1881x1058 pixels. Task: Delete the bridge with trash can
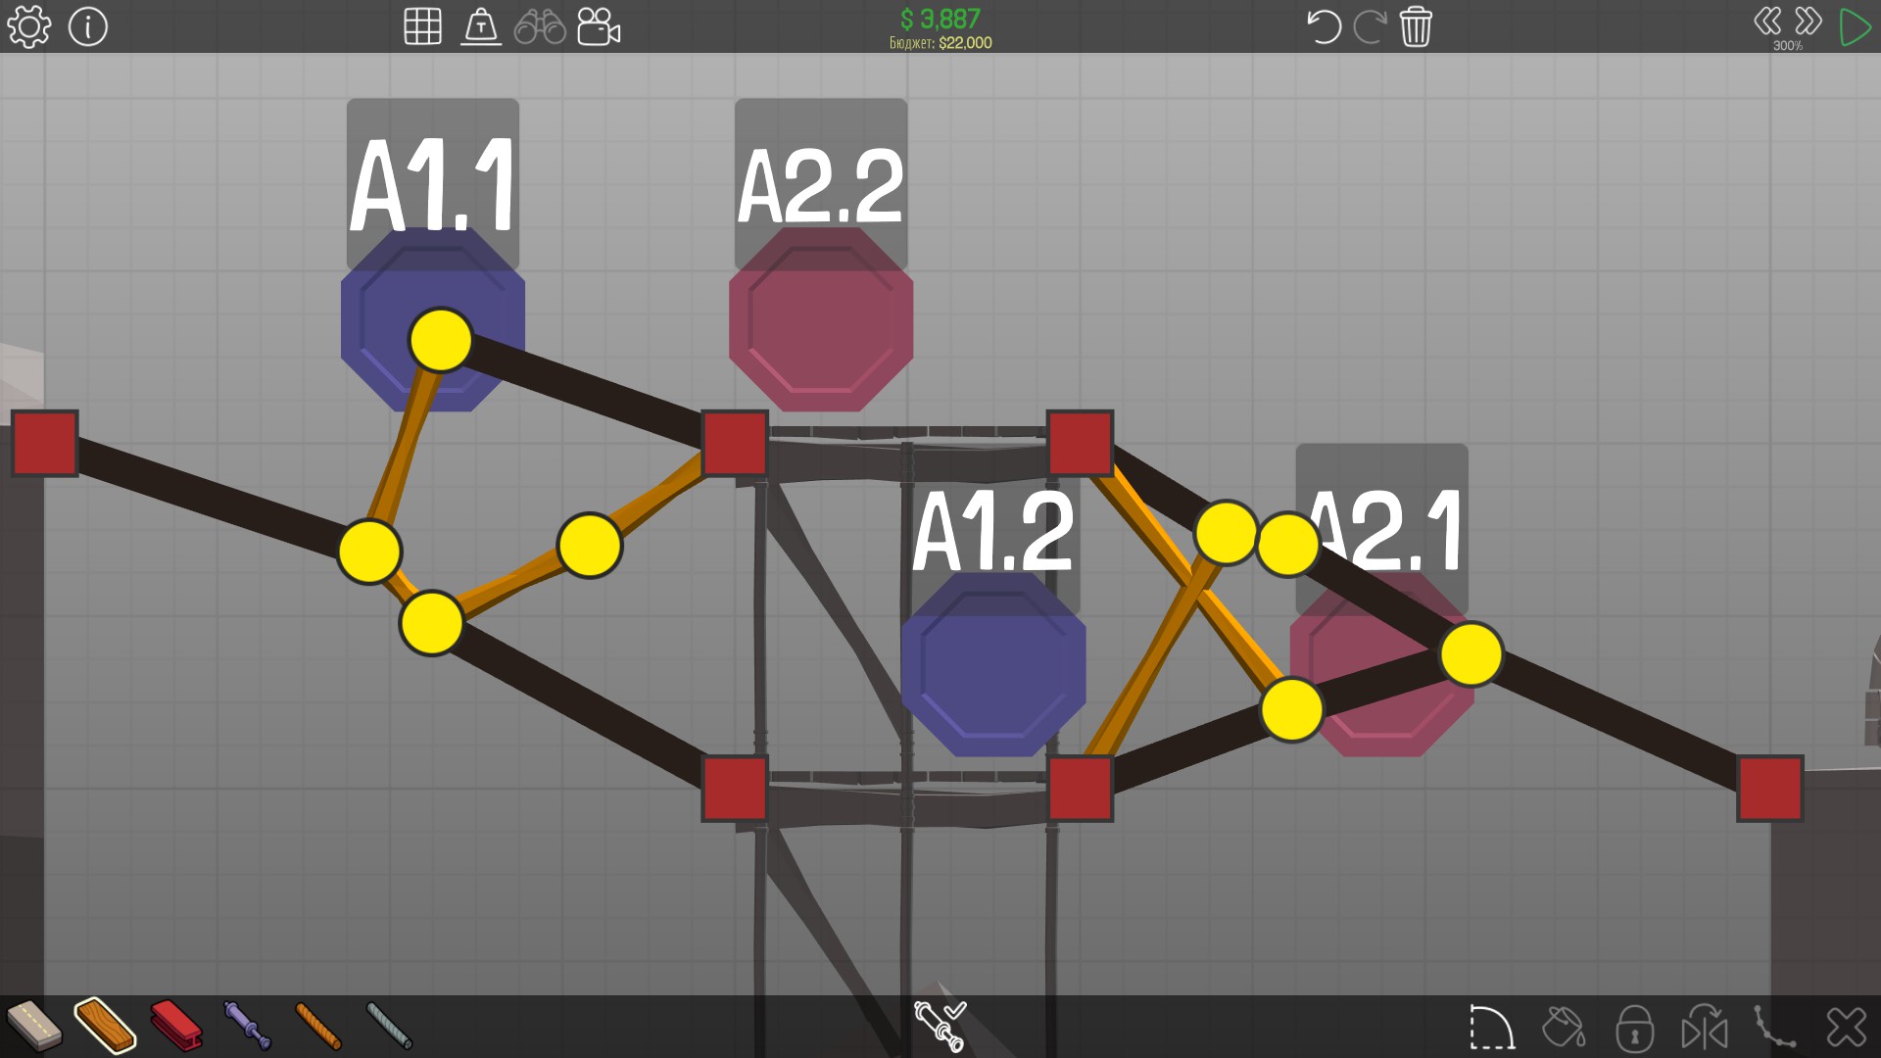[1416, 26]
